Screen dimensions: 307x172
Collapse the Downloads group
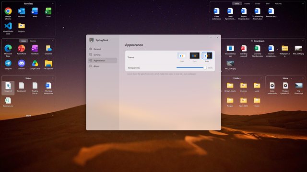303,41
